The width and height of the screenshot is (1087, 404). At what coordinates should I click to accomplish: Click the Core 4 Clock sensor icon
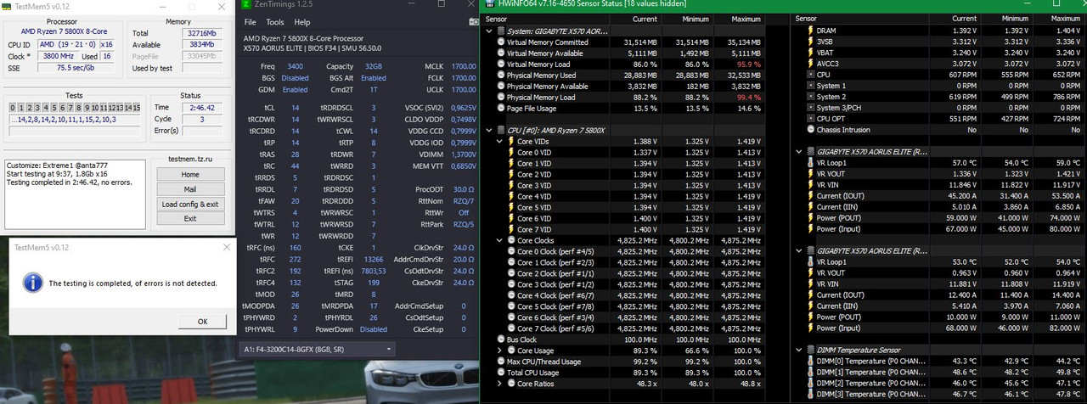click(510, 295)
